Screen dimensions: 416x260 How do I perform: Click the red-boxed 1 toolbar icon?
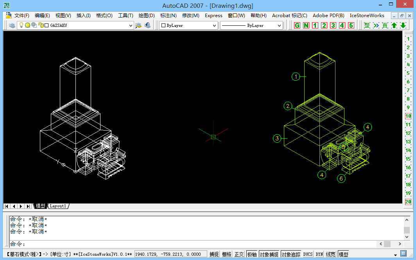click(315, 25)
